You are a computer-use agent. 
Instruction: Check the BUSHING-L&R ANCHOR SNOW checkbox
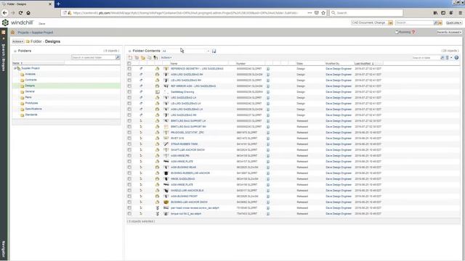[x=129, y=202]
